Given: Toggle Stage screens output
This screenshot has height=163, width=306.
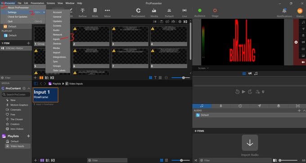Looking at the screenshot, I should point(215,10).
